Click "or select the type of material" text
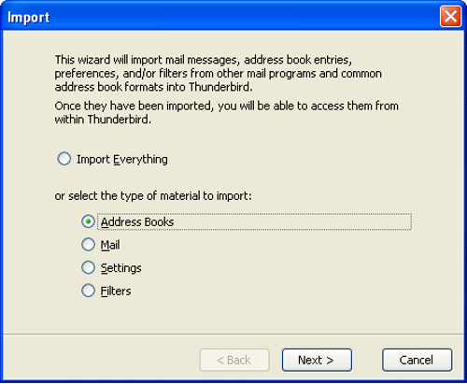Image resolution: width=467 pixels, height=384 pixels. tap(153, 196)
